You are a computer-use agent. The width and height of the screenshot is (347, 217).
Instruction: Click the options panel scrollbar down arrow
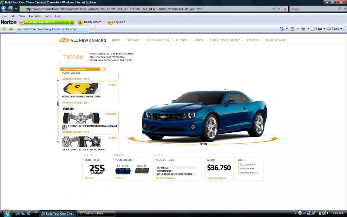[x=58, y=142]
